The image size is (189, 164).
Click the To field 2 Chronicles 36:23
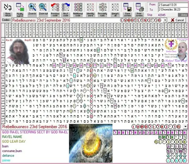pyautogui.click(x=173, y=9)
